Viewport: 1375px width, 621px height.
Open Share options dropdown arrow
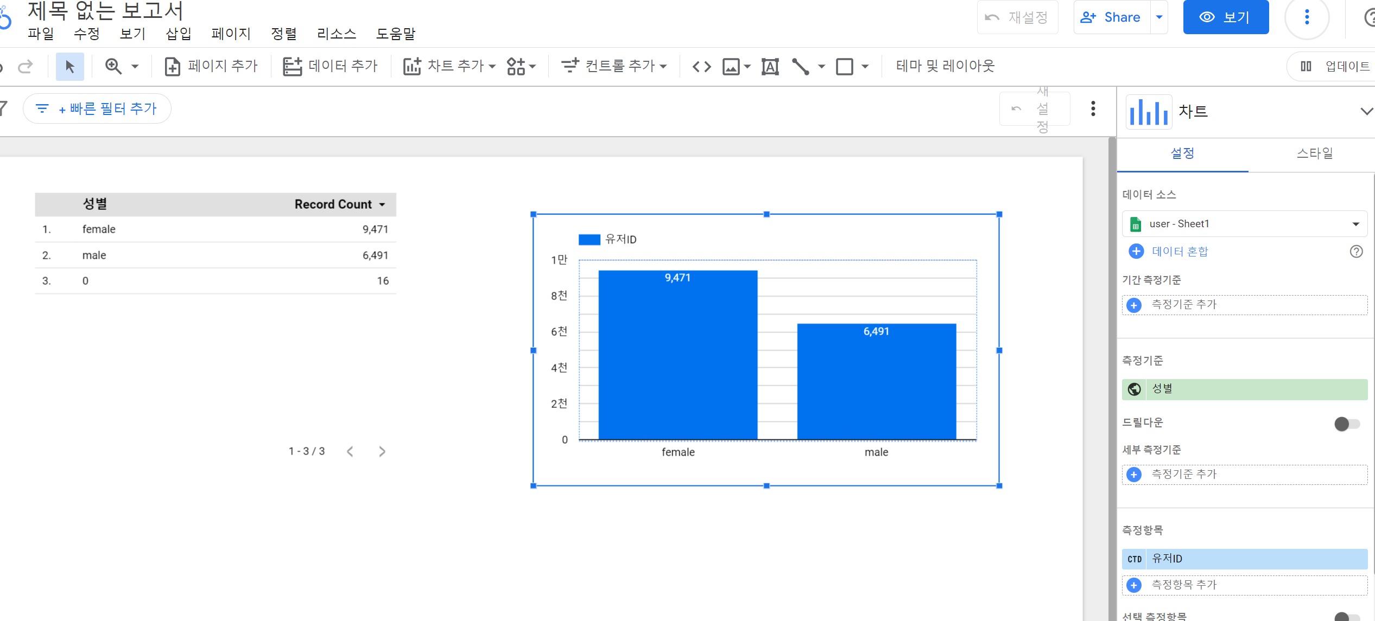(x=1159, y=17)
